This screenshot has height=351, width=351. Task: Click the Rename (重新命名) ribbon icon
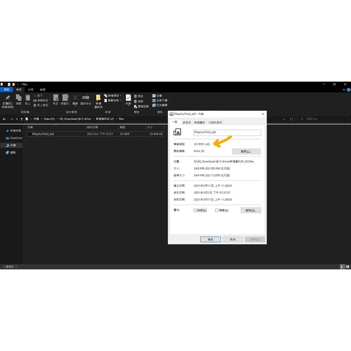(x=86, y=98)
